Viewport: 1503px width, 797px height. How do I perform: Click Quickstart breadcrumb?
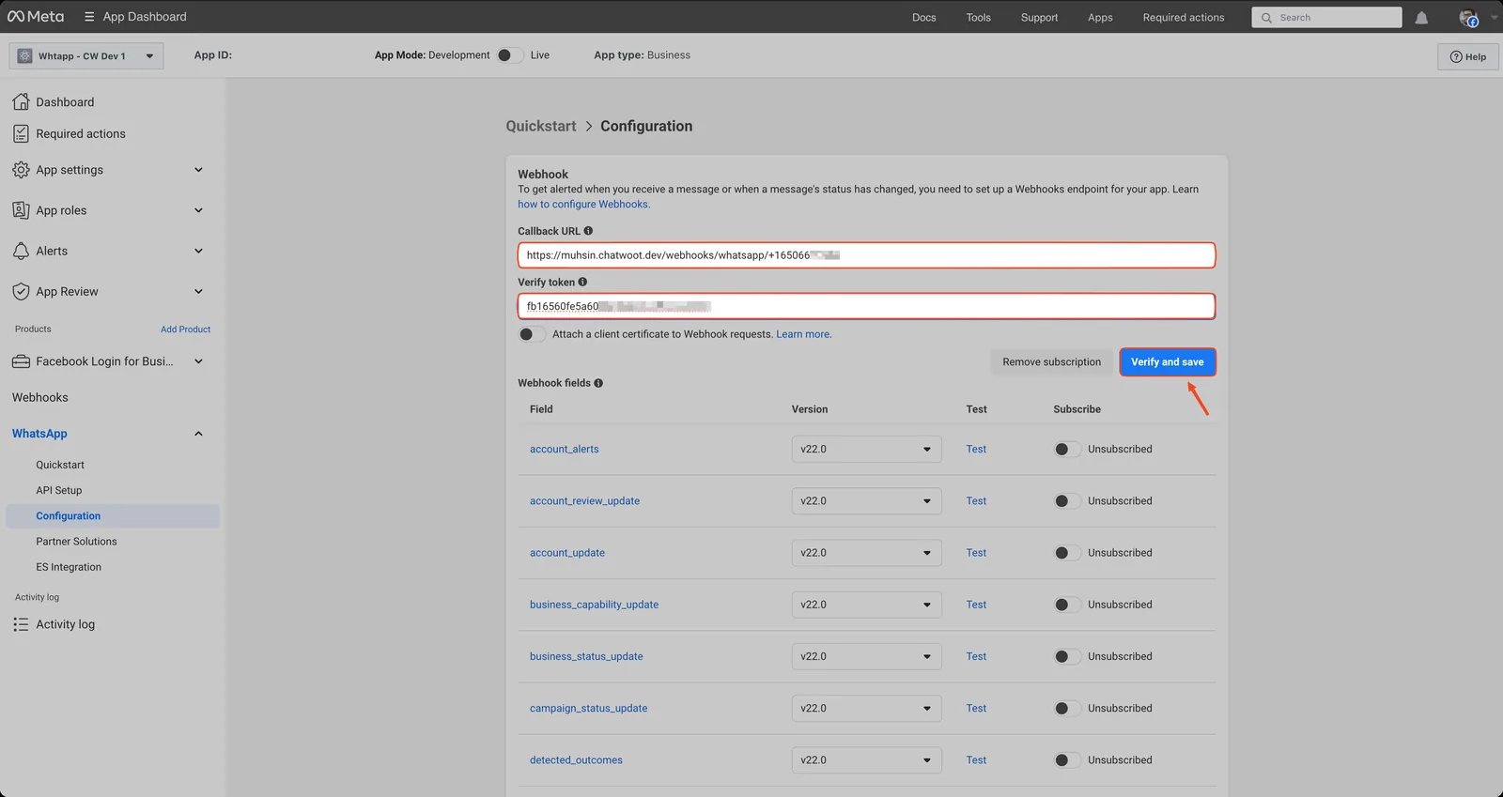pos(541,126)
